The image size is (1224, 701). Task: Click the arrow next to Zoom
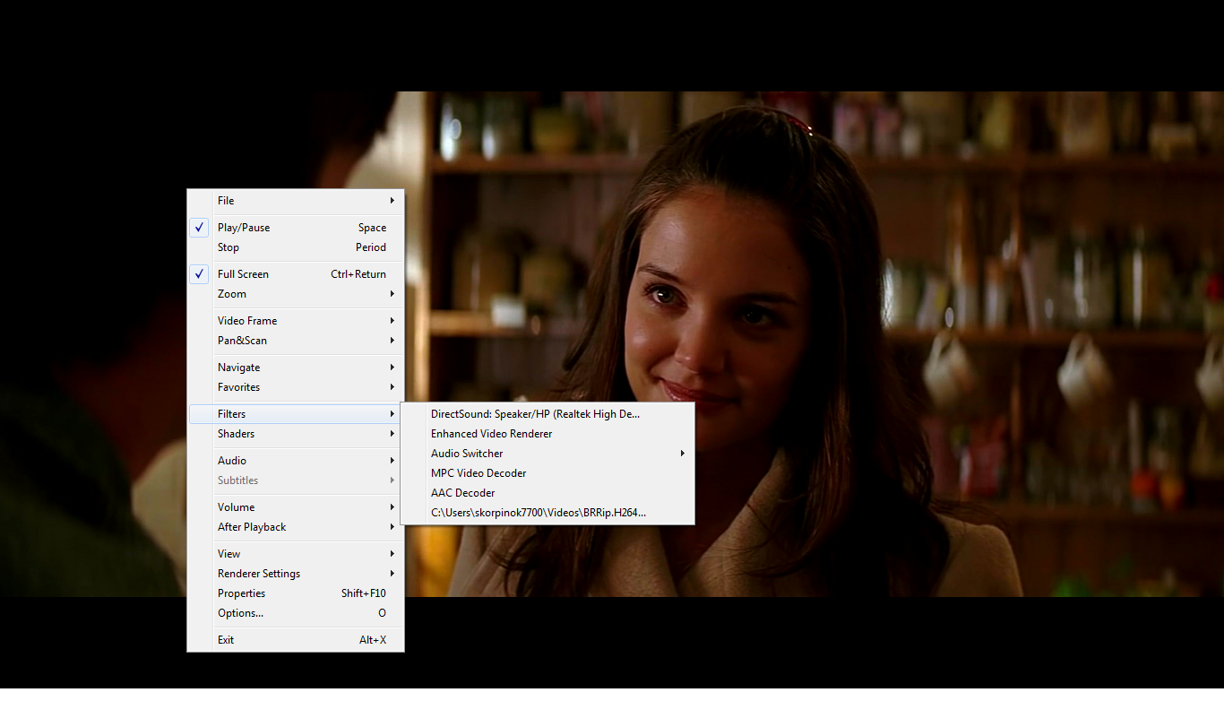tap(392, 294)
